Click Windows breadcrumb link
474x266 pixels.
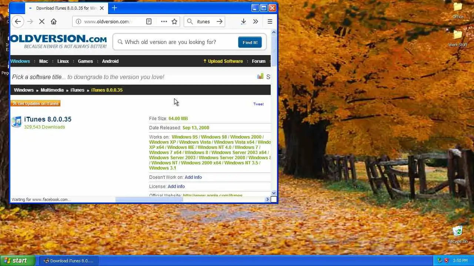tap(24, 90)
